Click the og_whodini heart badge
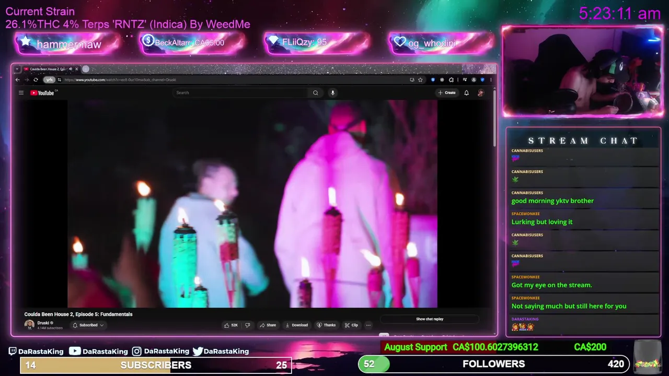 pos(441,43)
